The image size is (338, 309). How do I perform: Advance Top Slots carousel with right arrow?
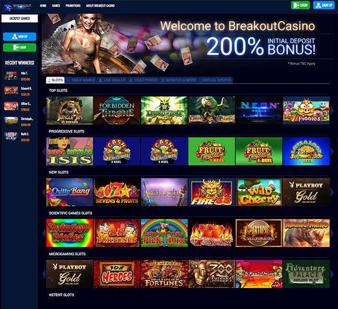332,110
